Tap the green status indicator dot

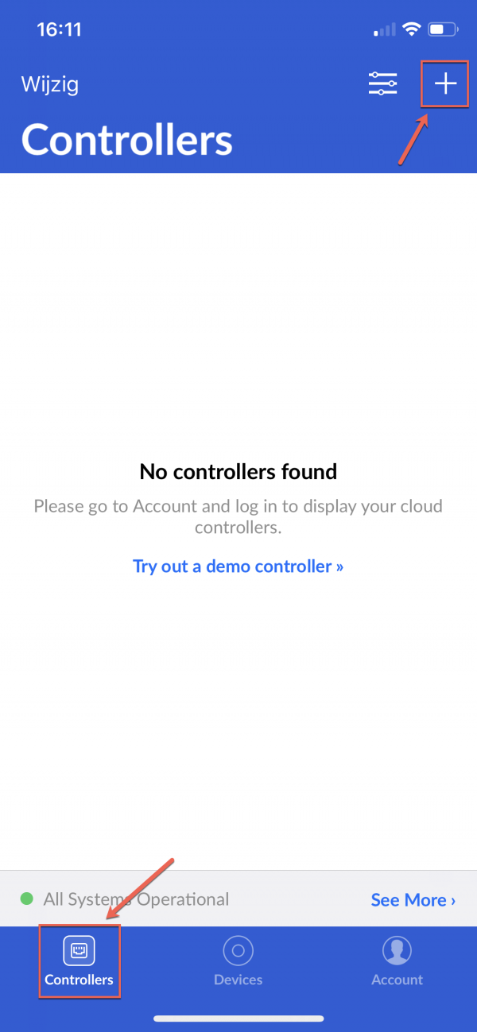tap(27, 899)
